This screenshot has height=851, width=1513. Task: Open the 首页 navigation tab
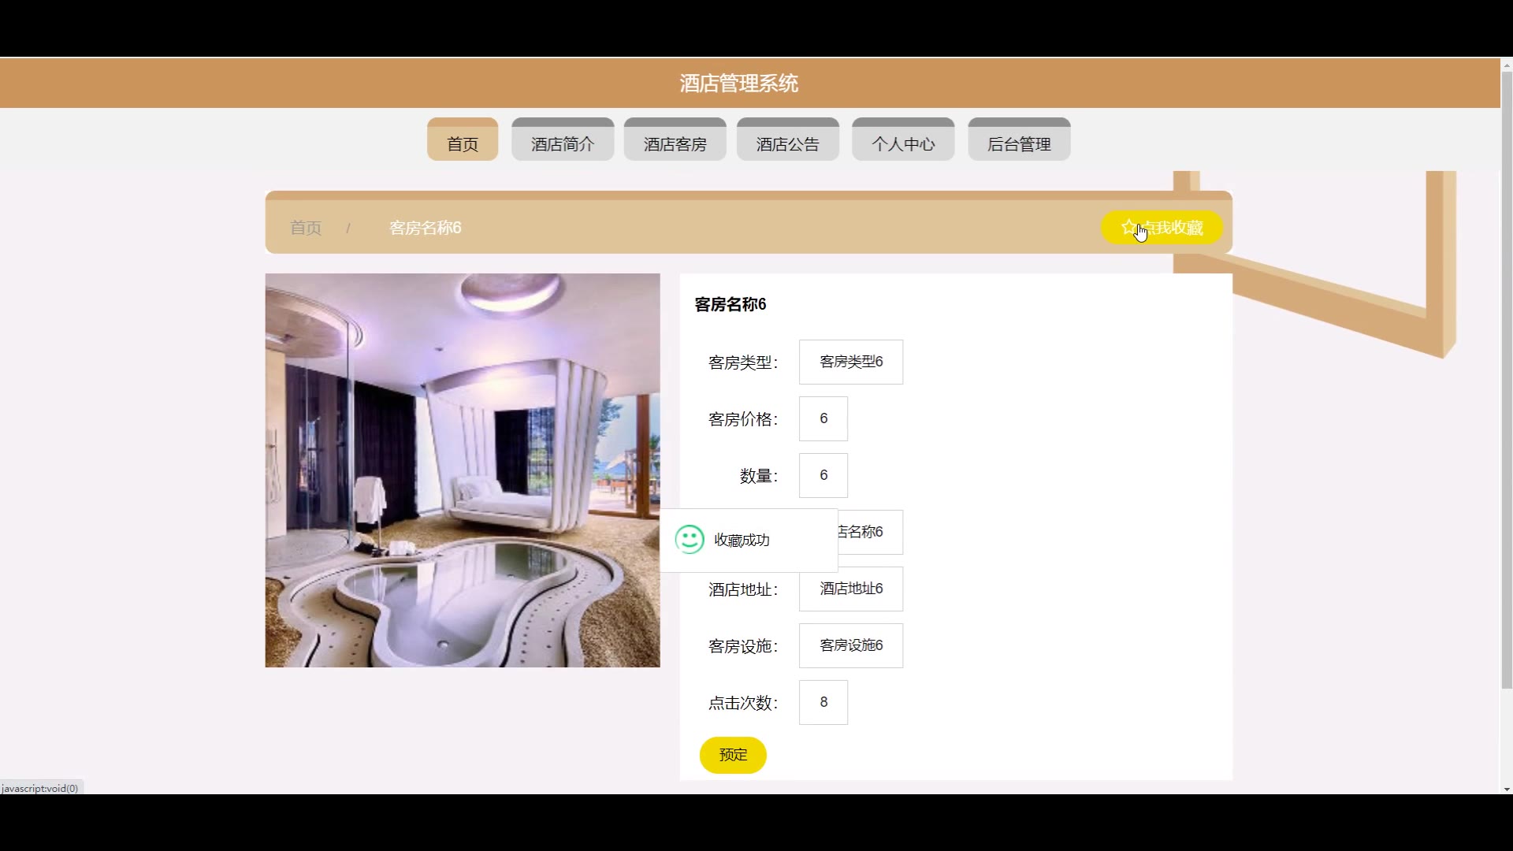point(463,139)
